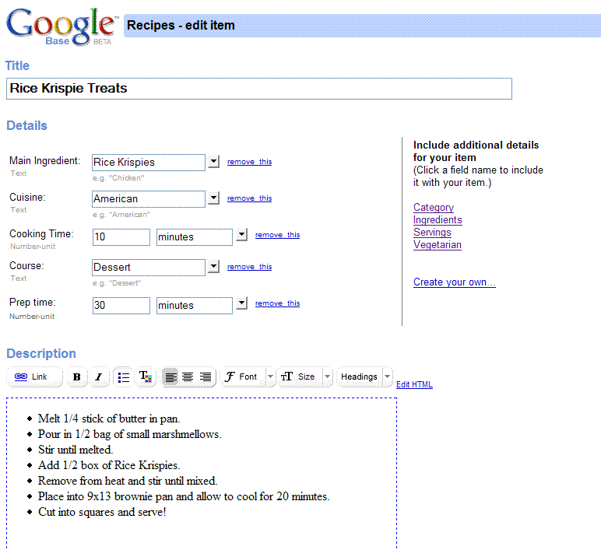
Task: Add the Ingredients field
Action: (438, 220)
